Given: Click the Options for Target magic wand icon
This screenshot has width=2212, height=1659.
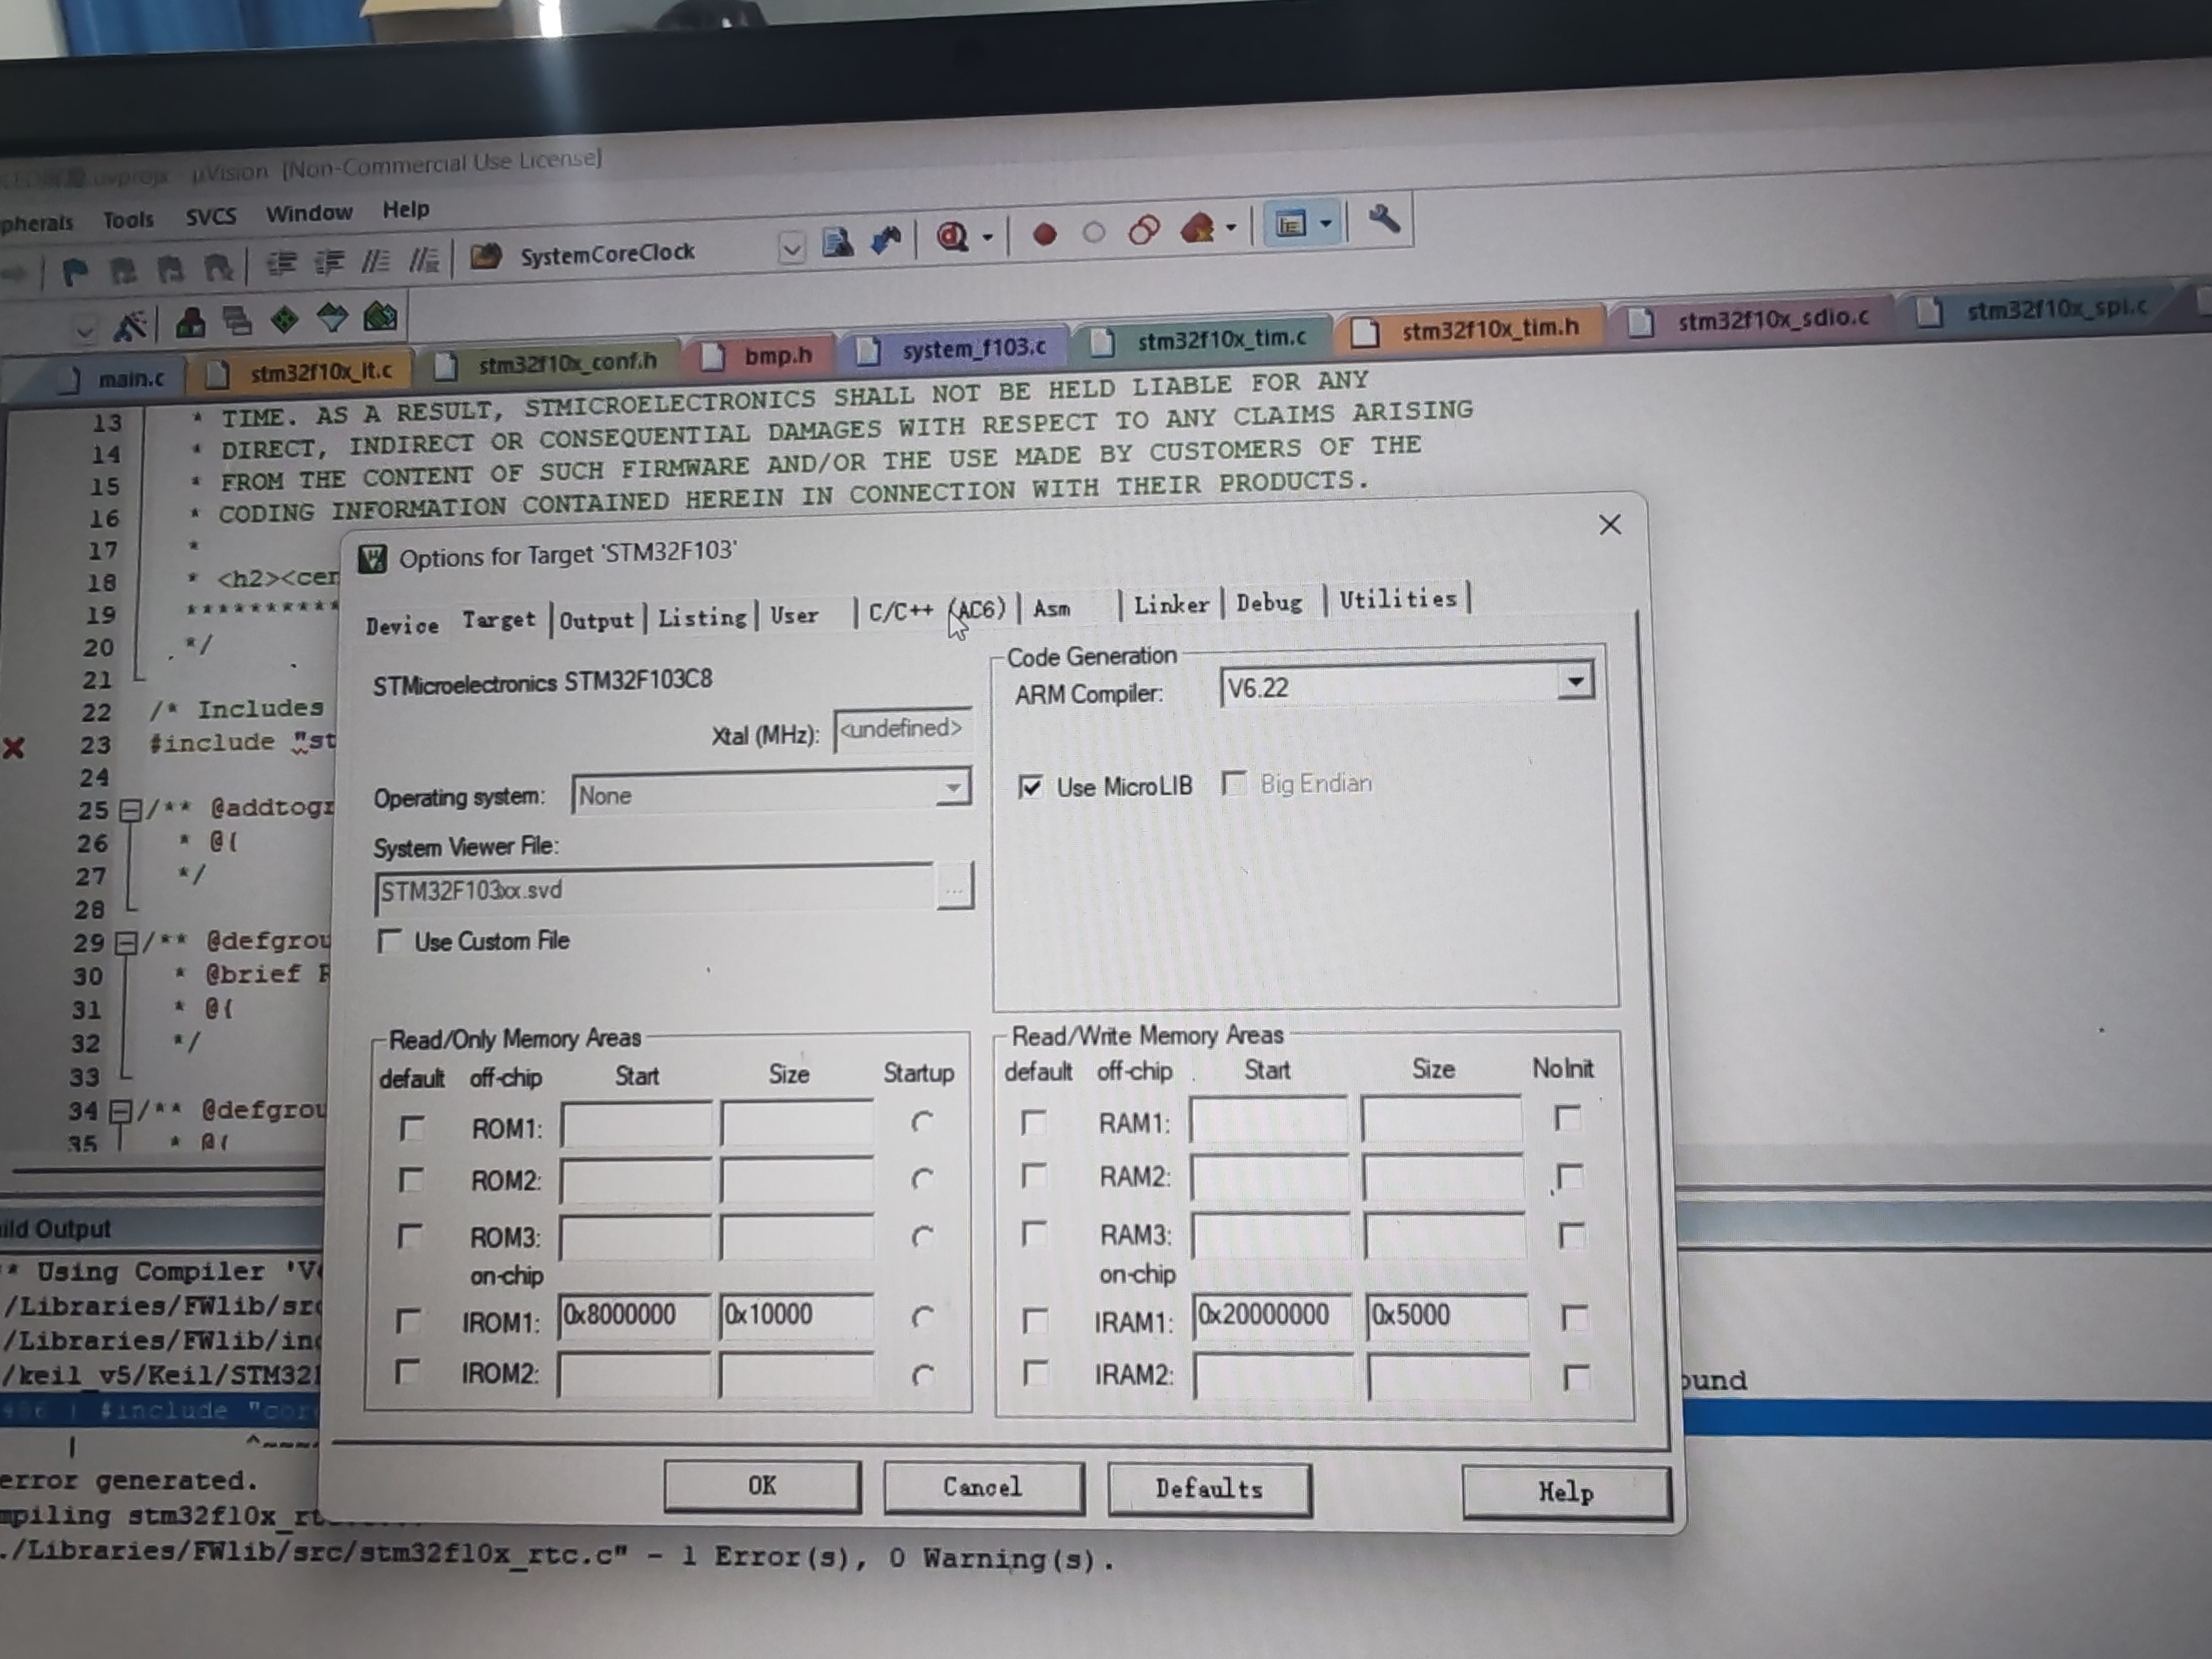Looking at the screenshot, I should point(130,325).
